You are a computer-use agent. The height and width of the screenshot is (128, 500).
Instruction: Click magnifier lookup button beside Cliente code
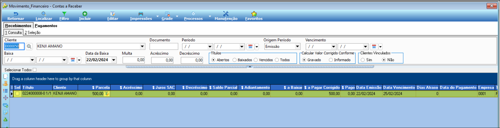29,47
